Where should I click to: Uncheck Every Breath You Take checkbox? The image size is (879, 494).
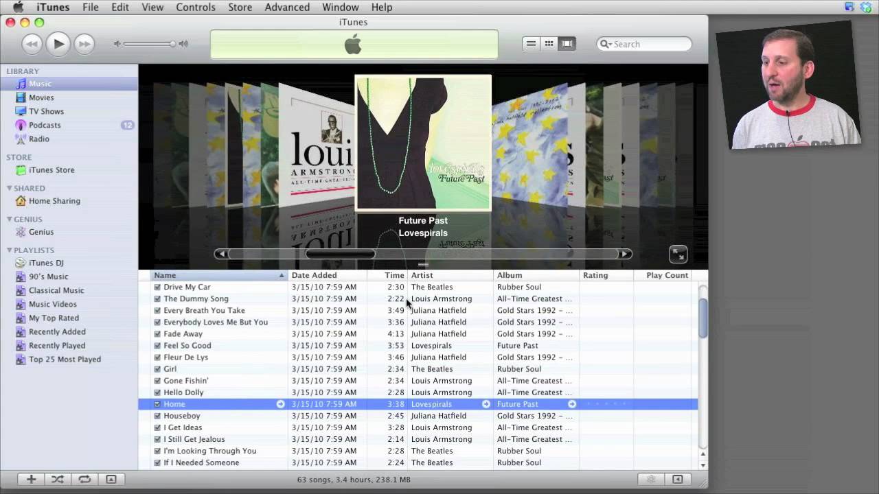[x=157, y=310]
